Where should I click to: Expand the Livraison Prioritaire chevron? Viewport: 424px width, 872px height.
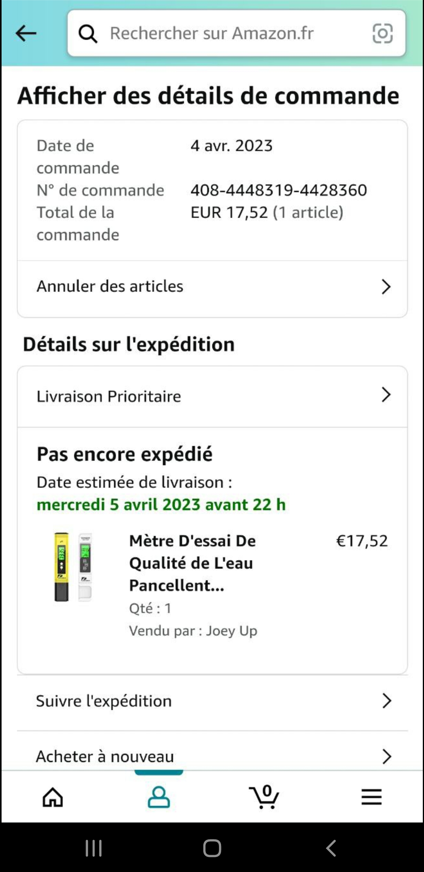tap(386, 395)
